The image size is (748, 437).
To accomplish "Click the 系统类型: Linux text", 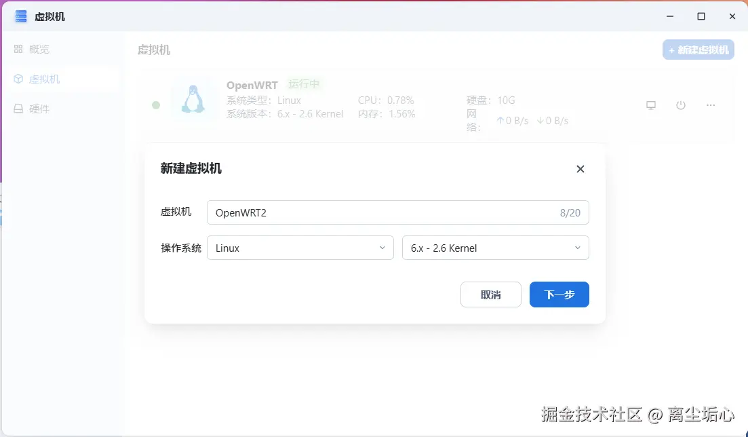I will (x=264, y=100).
